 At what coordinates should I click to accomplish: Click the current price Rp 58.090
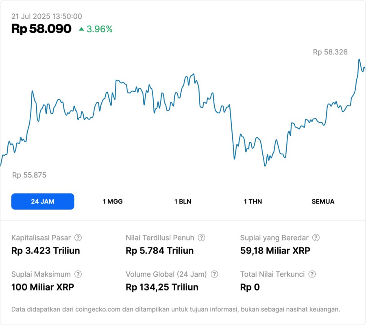pyautogui.click(x=41, y=29)
